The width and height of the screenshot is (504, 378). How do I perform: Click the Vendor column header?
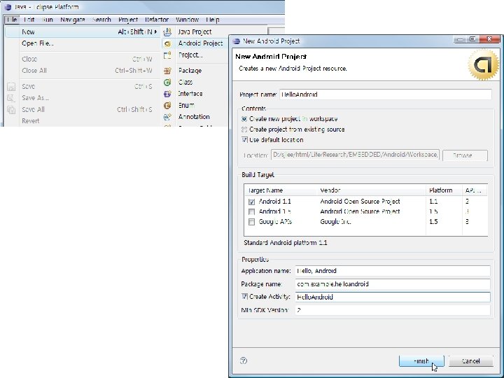(x=371, y=190)
